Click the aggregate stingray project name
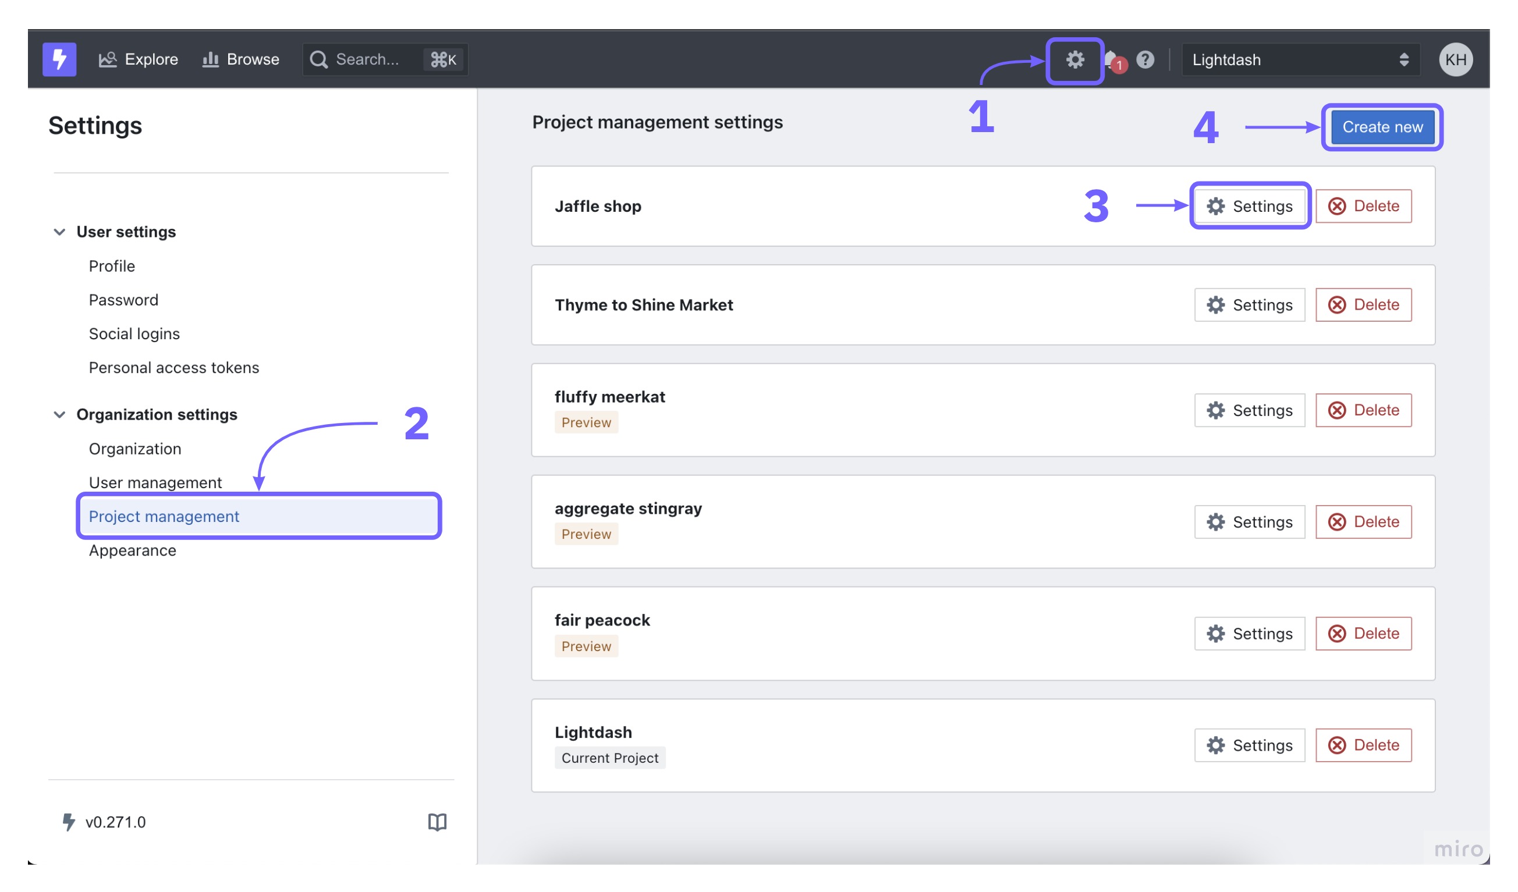 628,509
